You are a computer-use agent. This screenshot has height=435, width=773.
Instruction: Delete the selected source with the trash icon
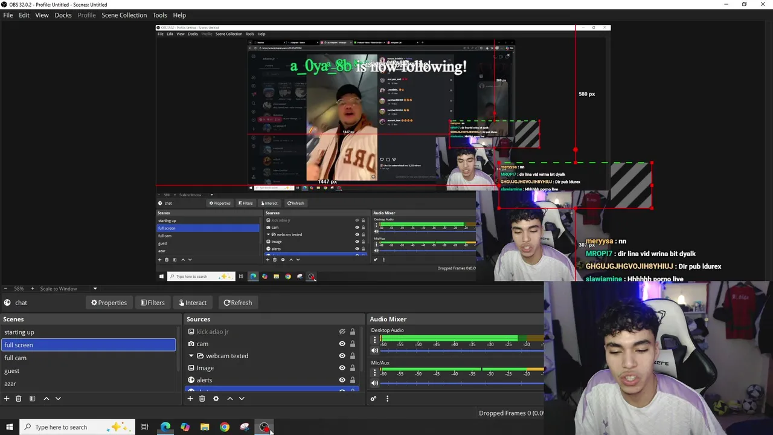click(x=202, y=399)
